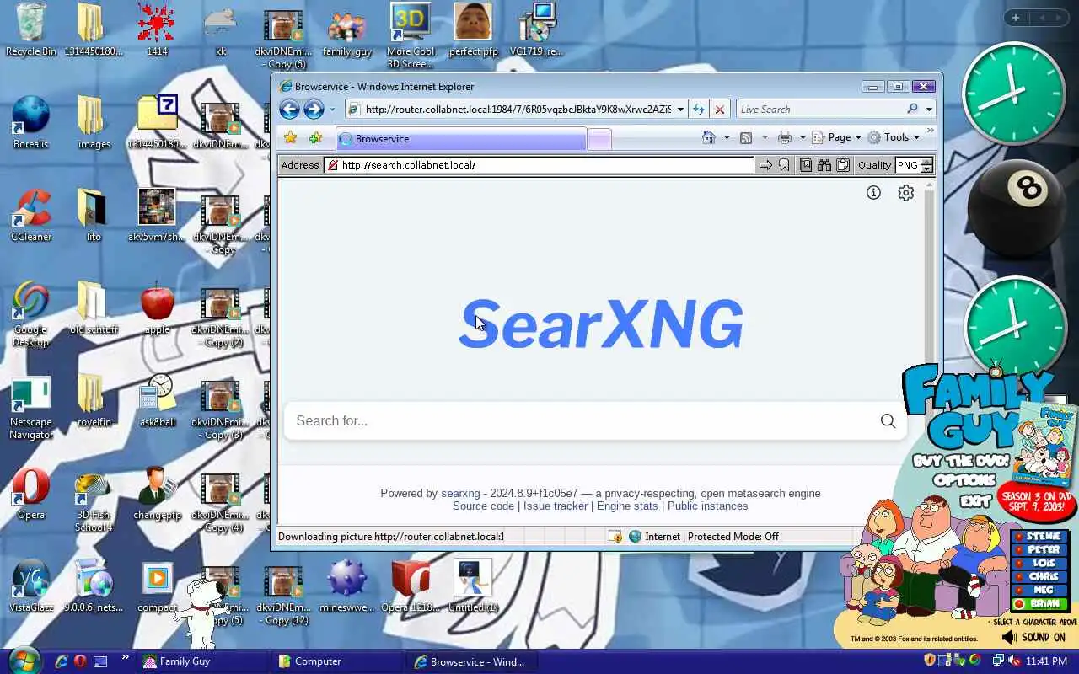This screenshot has width=1079, height=674.
Task: Open the Tools menu dropdown
Action: pos(894,137)
